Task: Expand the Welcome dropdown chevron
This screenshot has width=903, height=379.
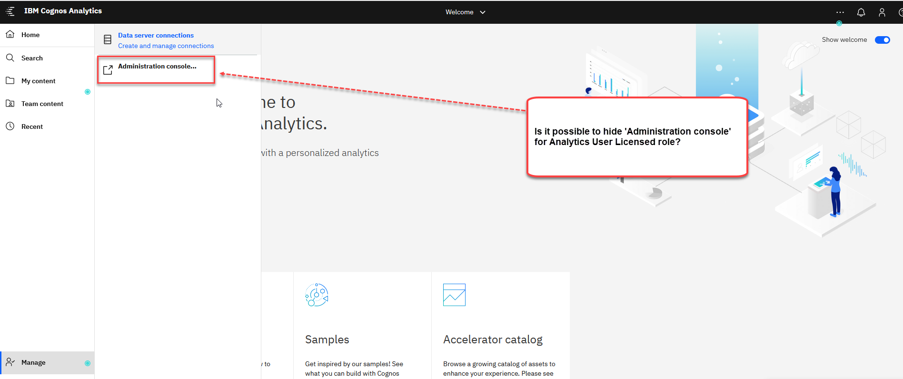Action: 483,12
